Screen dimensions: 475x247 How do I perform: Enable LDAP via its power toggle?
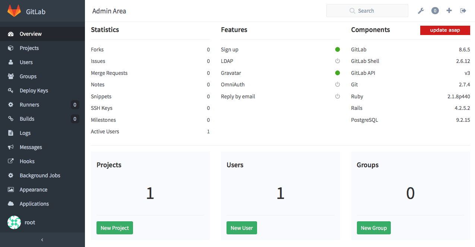337,61
